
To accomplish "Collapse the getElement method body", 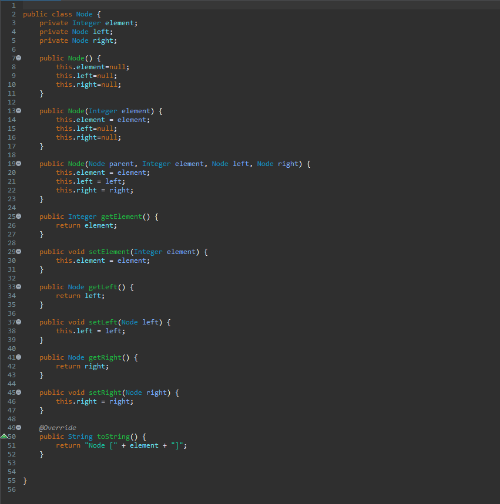I will 18,216.
